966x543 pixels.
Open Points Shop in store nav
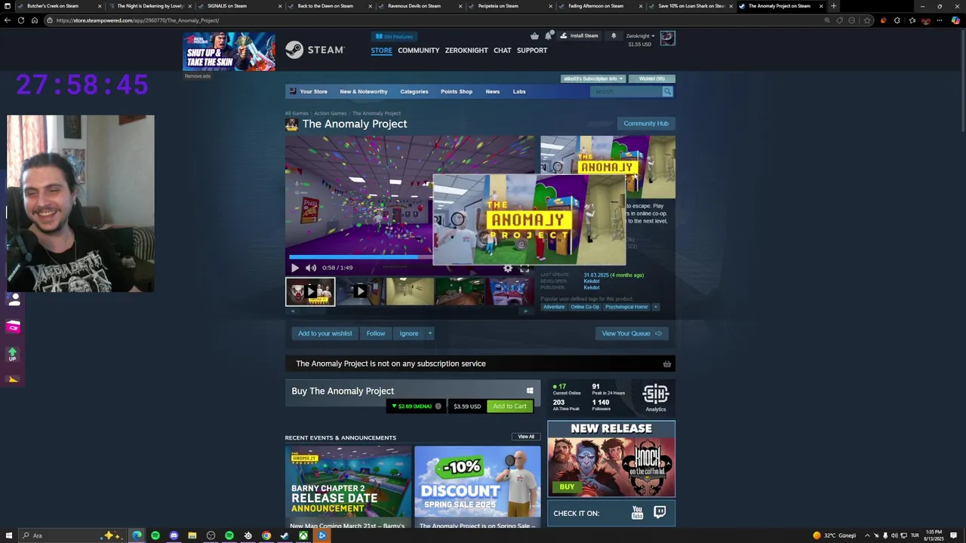coord(457,91)
